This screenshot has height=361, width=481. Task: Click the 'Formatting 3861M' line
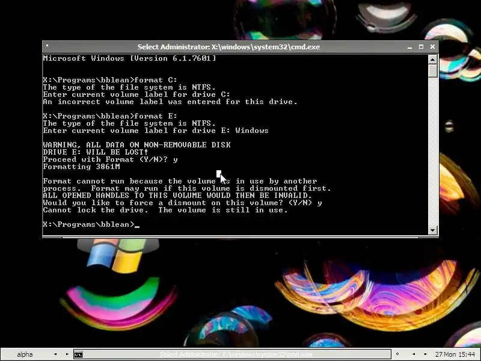tap(81, 167)
